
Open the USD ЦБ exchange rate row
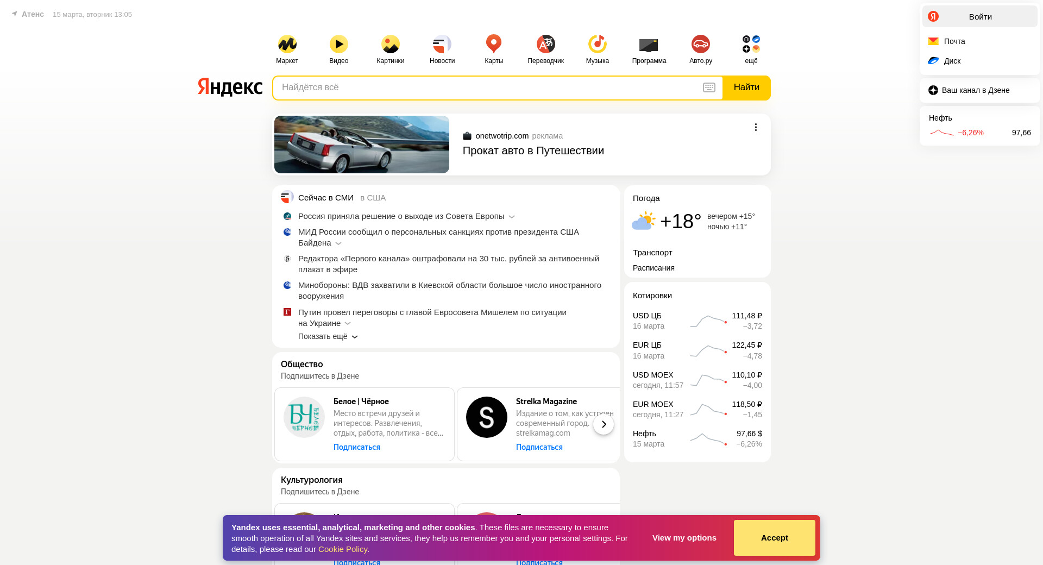pyautogui.click(x=698, y=321)
